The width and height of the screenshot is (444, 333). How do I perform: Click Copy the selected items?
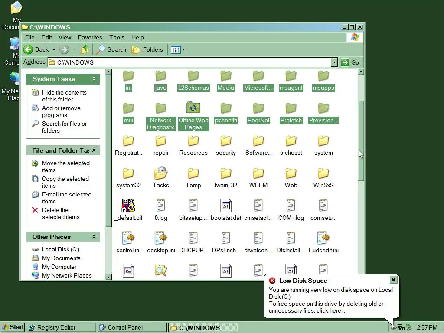[x=65, y=182]
